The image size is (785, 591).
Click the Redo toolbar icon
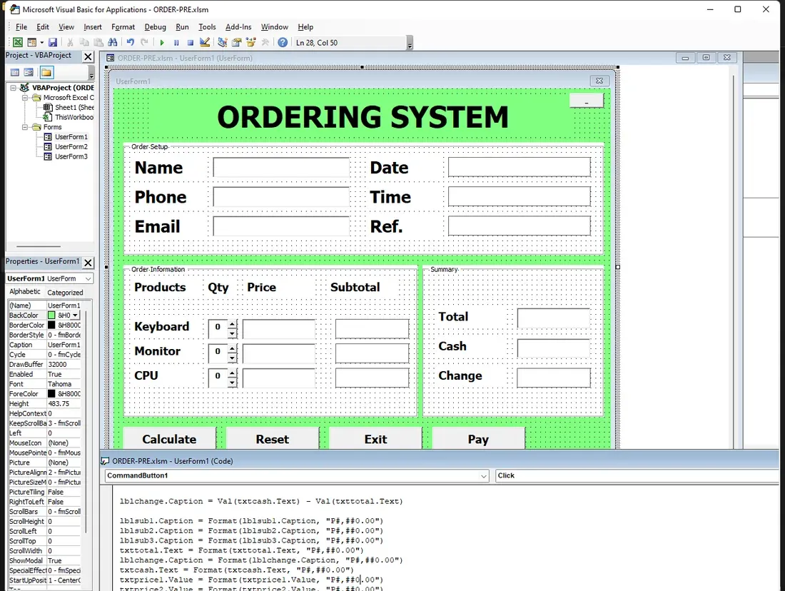click(144, 43)
